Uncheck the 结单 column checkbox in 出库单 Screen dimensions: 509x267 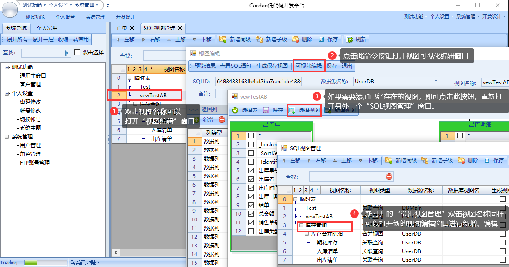tap(251, 205)
